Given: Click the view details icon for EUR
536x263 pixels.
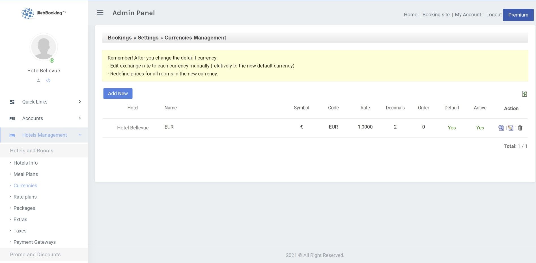Looking at the screenshot, I should click(x=501, y=128).
